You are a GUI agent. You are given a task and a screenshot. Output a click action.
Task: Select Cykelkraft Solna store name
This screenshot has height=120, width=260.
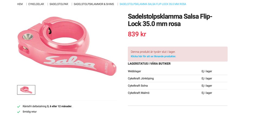click(x=138, y=86)
